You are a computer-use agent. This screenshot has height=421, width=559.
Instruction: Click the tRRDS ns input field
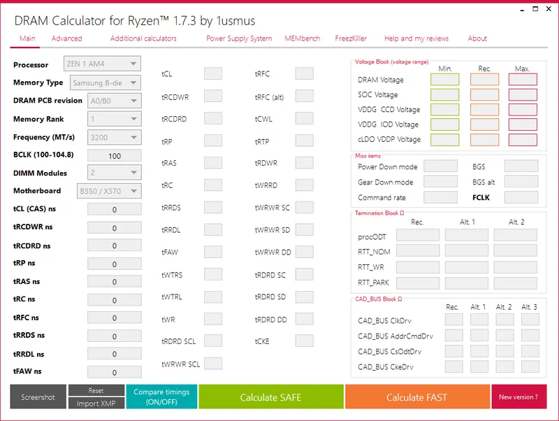(115, 336)
